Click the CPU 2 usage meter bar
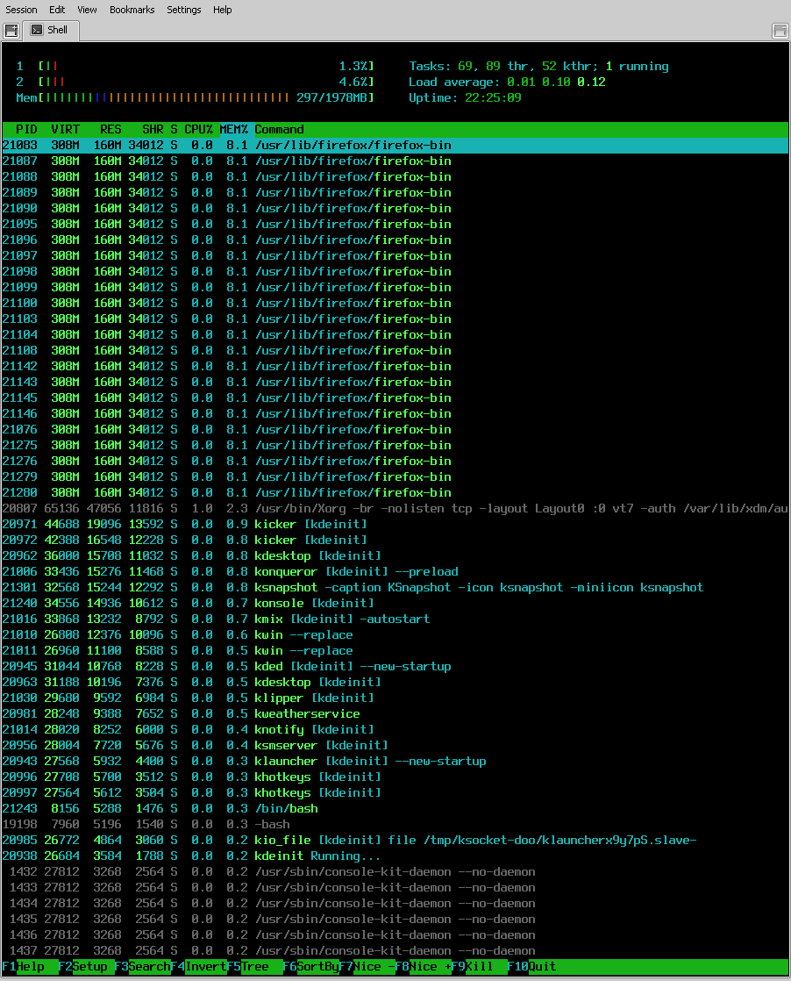 [206, 82]
